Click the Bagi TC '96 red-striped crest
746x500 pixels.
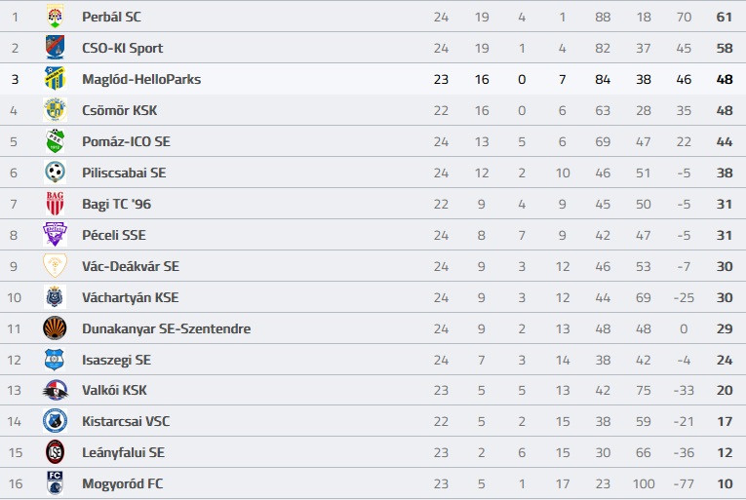[x=55, y=203]
